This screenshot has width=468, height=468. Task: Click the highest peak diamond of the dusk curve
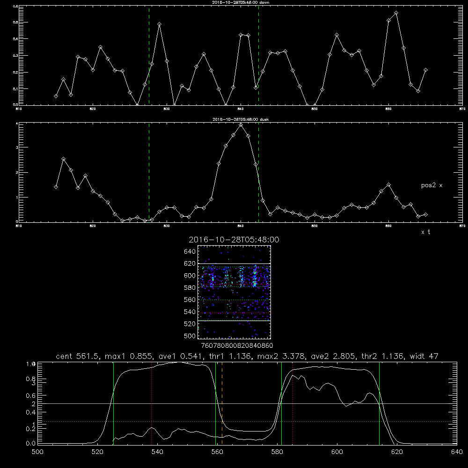[241, 125]
